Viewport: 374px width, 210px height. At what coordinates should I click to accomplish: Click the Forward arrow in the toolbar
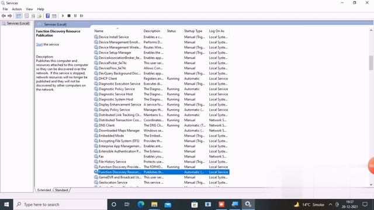(10, 16)
